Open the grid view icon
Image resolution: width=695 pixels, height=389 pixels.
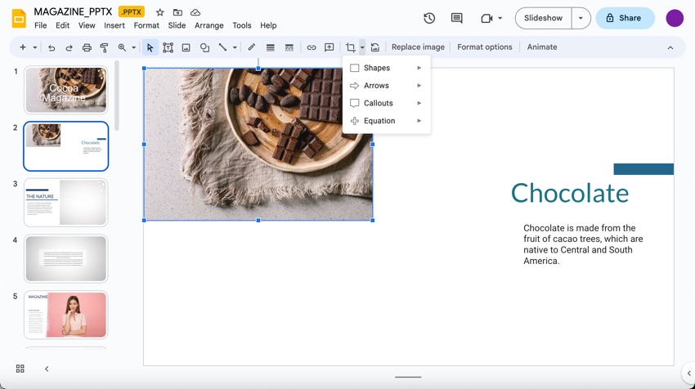(x=20, y=369)
